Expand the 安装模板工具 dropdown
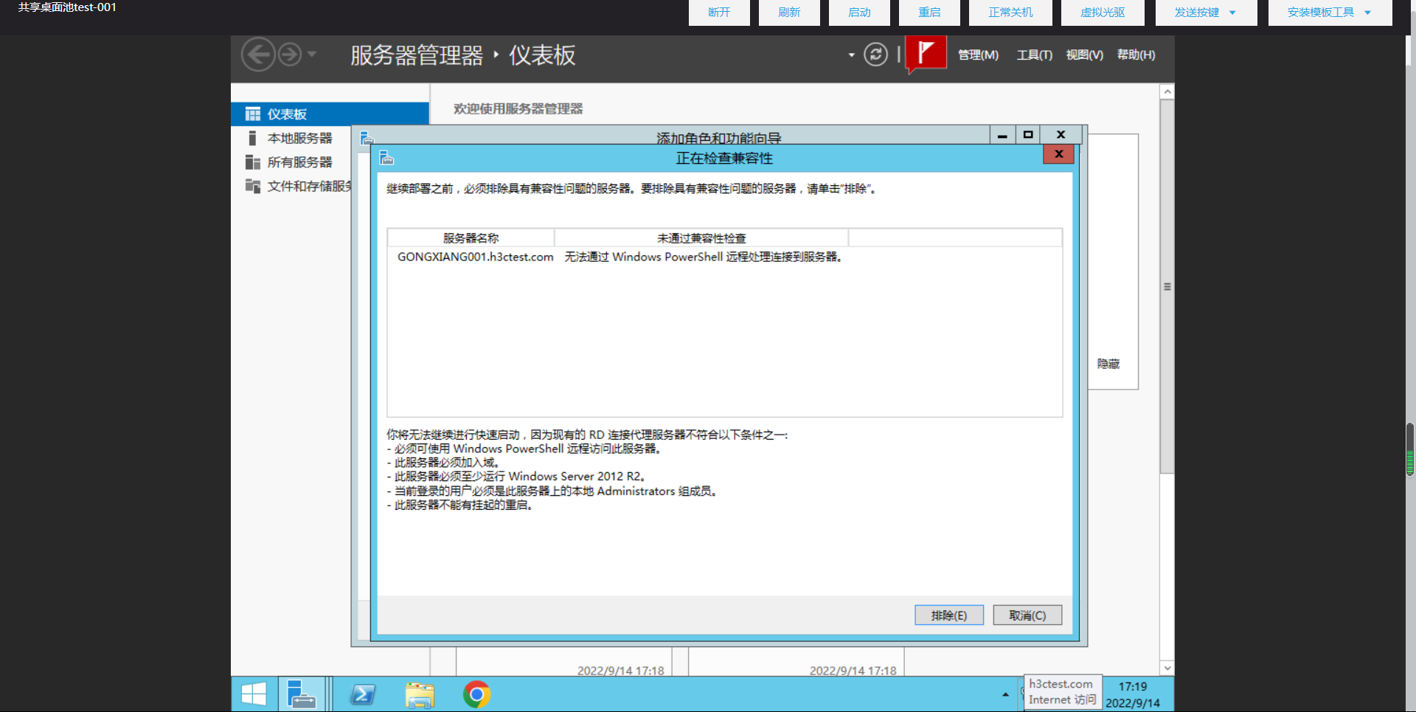 coord(1330,13)
